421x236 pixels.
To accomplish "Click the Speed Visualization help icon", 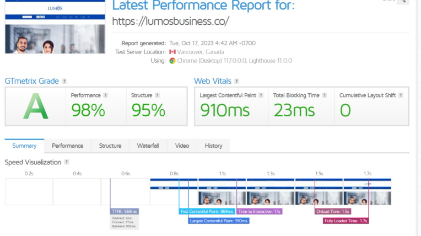I will point(66,162).
